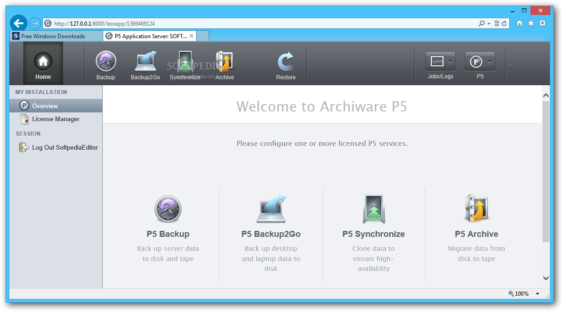Image resolution: width=563 pixels, height=312 pixels.
Task: Click 'Back up desktop and laptop data' text
Action: (x=271, y=258)
